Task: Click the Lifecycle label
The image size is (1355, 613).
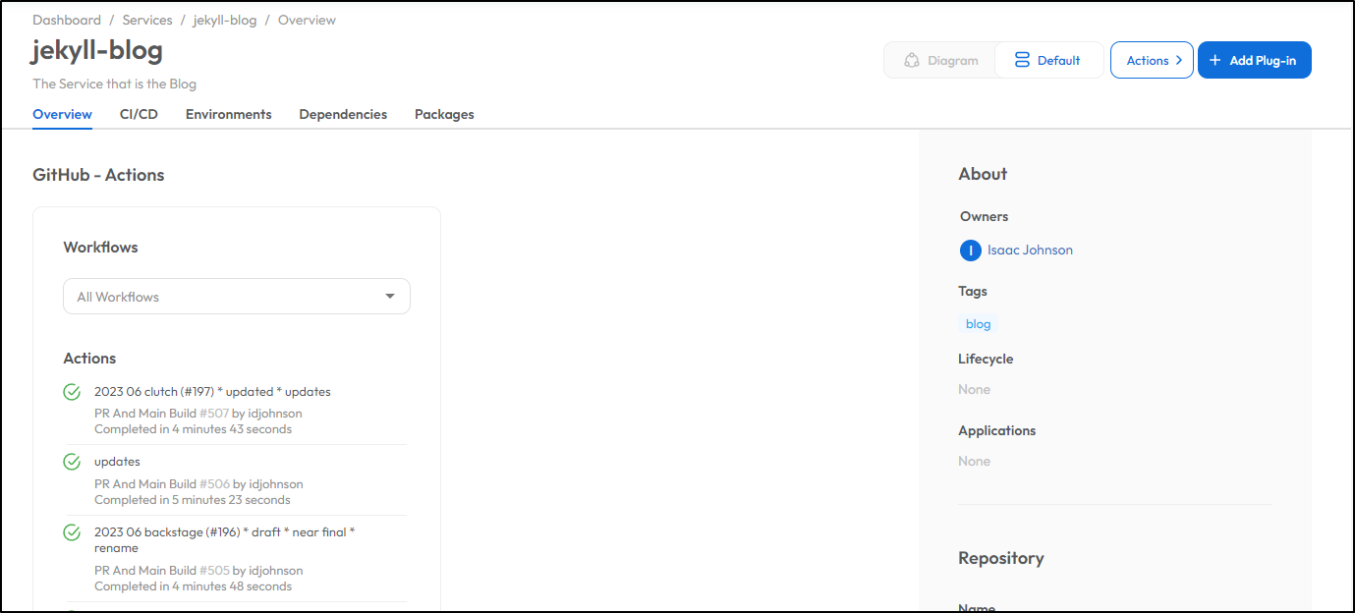Action: [986, 360]
